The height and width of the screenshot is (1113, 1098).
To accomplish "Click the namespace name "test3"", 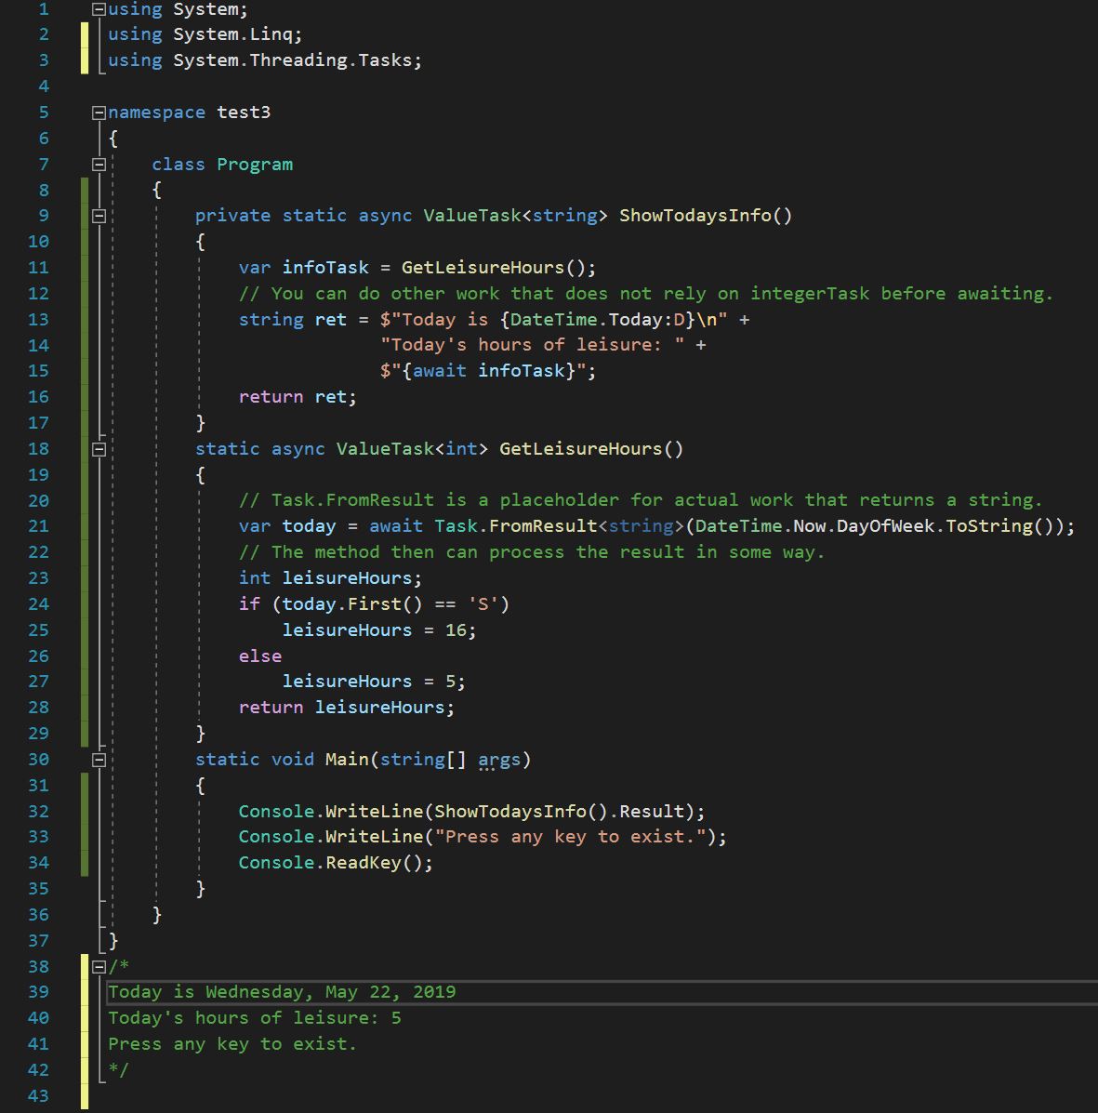I will (244, 113).
